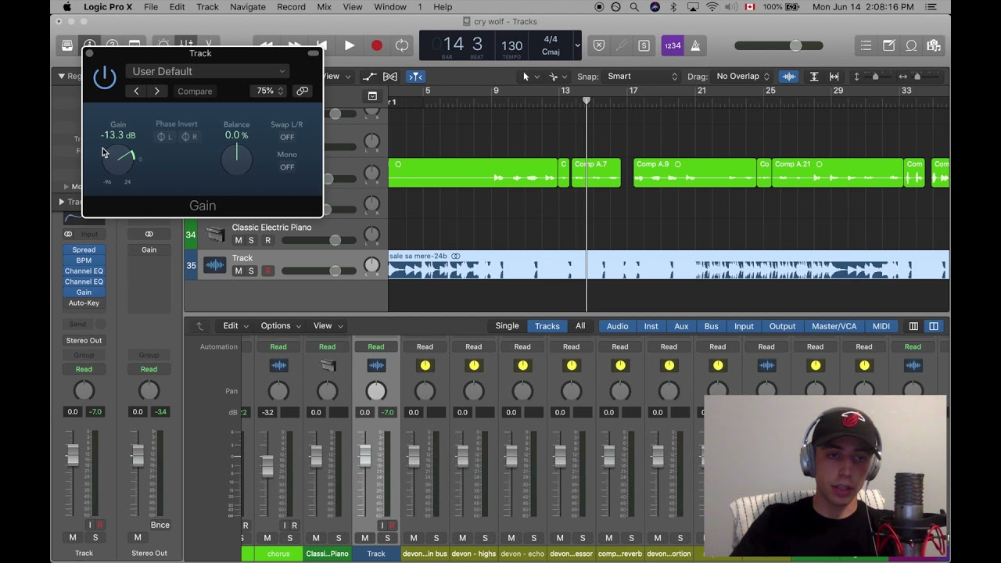Switch mixer to wide channel strips
This screenshot has height=563, width=1001.
point(934,326)
